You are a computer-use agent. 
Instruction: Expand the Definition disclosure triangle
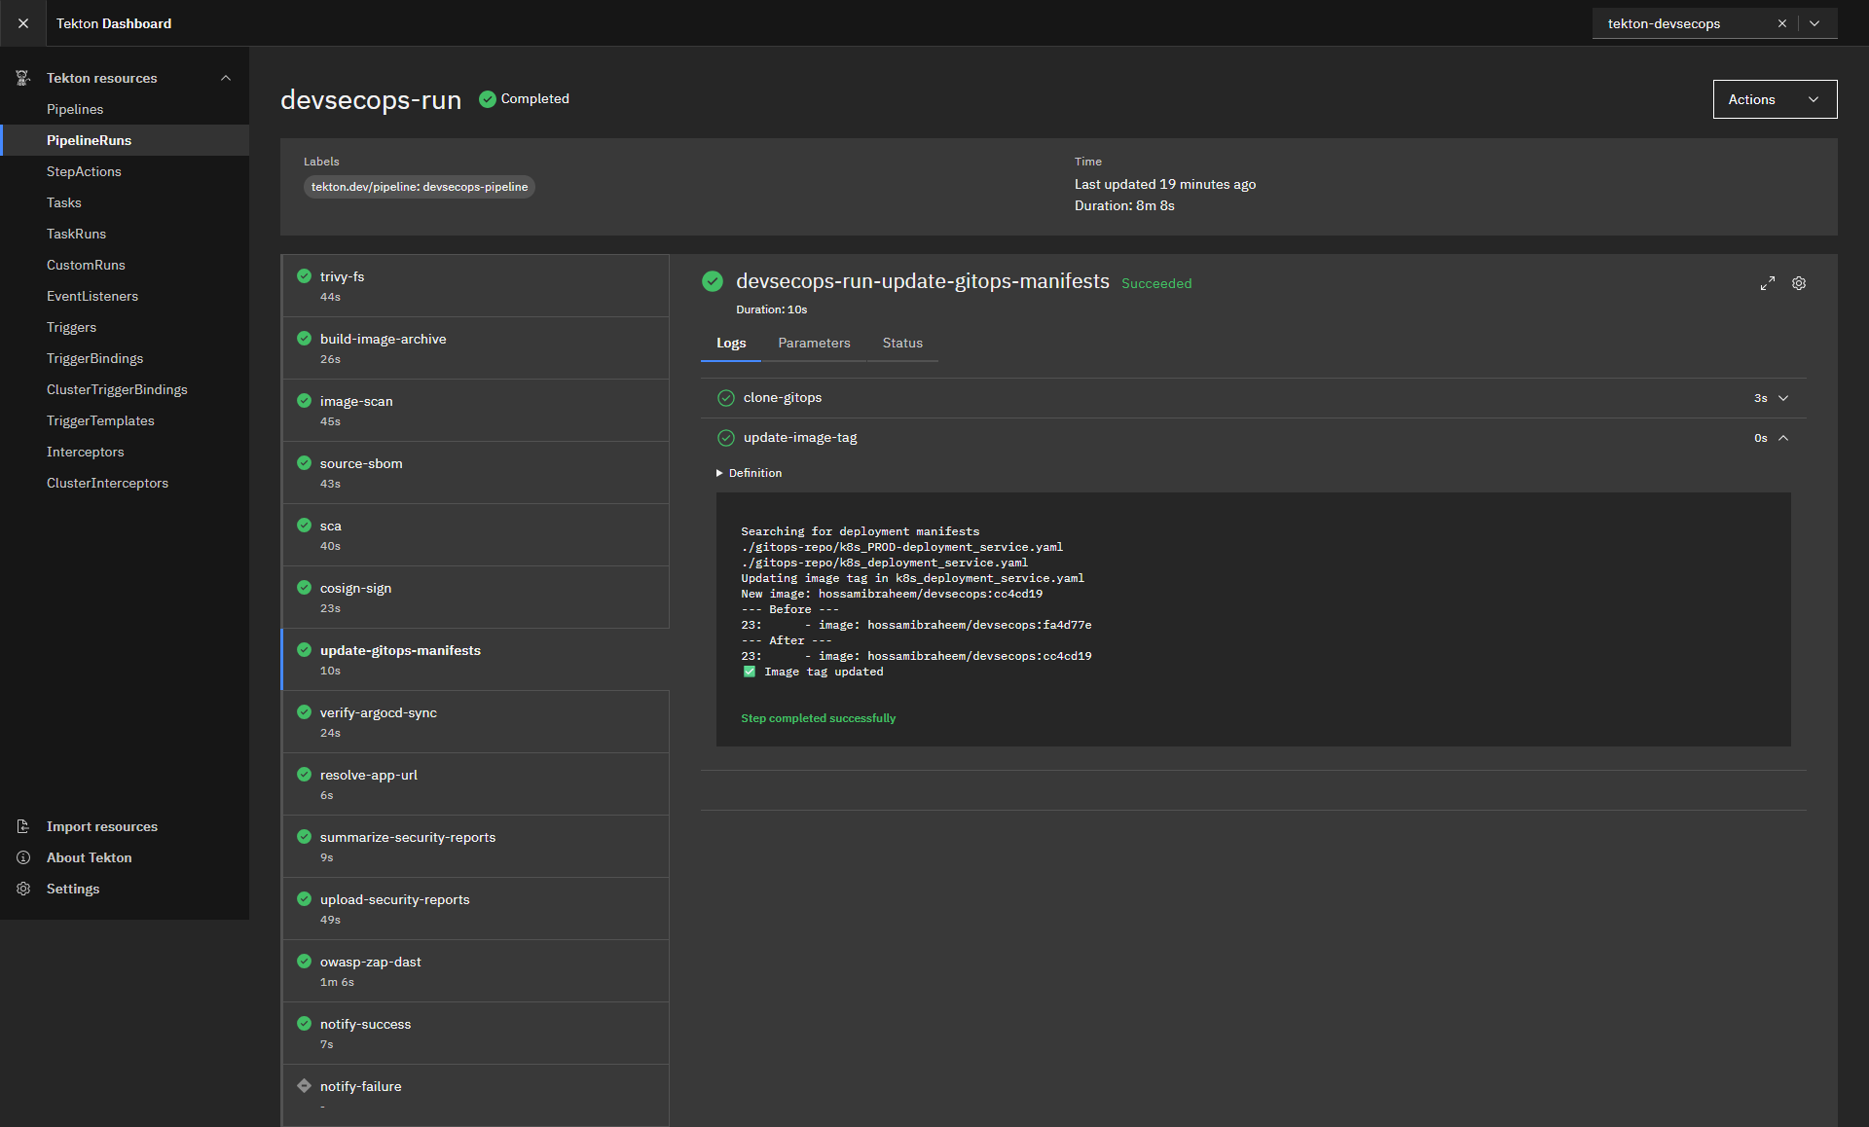(719, 473)
